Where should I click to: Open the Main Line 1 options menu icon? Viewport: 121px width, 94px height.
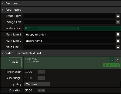118,34
